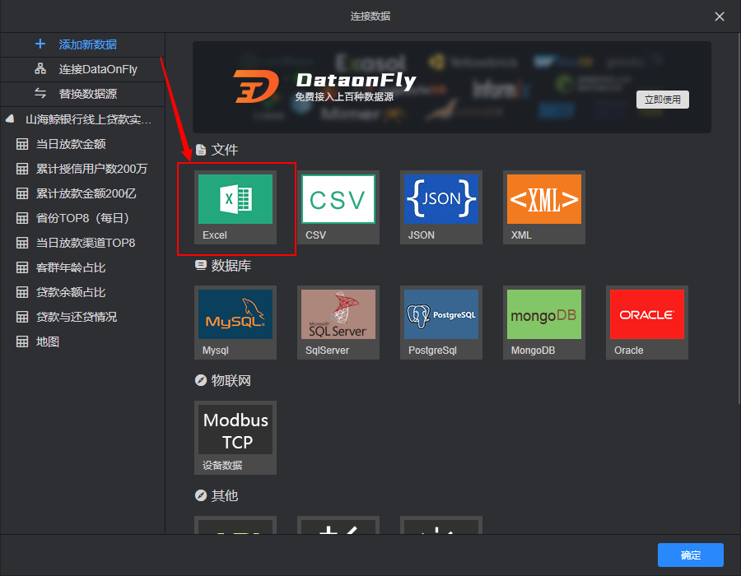Collapse the 山海鲸银行线上贷款 tree node
Image resolution: width=741 pixels, height=576 pixels.
pyautogui.click(x=10, y=119)
